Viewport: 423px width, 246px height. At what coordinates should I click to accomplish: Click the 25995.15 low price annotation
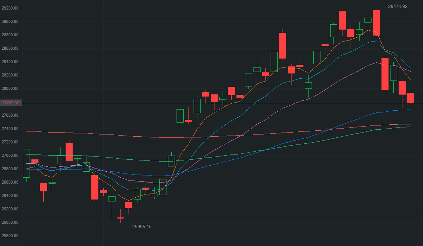click(142, 227)
